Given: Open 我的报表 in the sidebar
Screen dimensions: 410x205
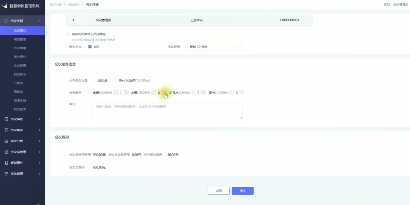Looking at the screenshot, I should tap(20, 109).
